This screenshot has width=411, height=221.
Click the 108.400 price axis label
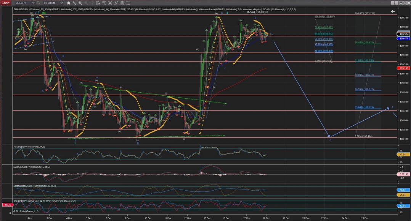(404, 139)
